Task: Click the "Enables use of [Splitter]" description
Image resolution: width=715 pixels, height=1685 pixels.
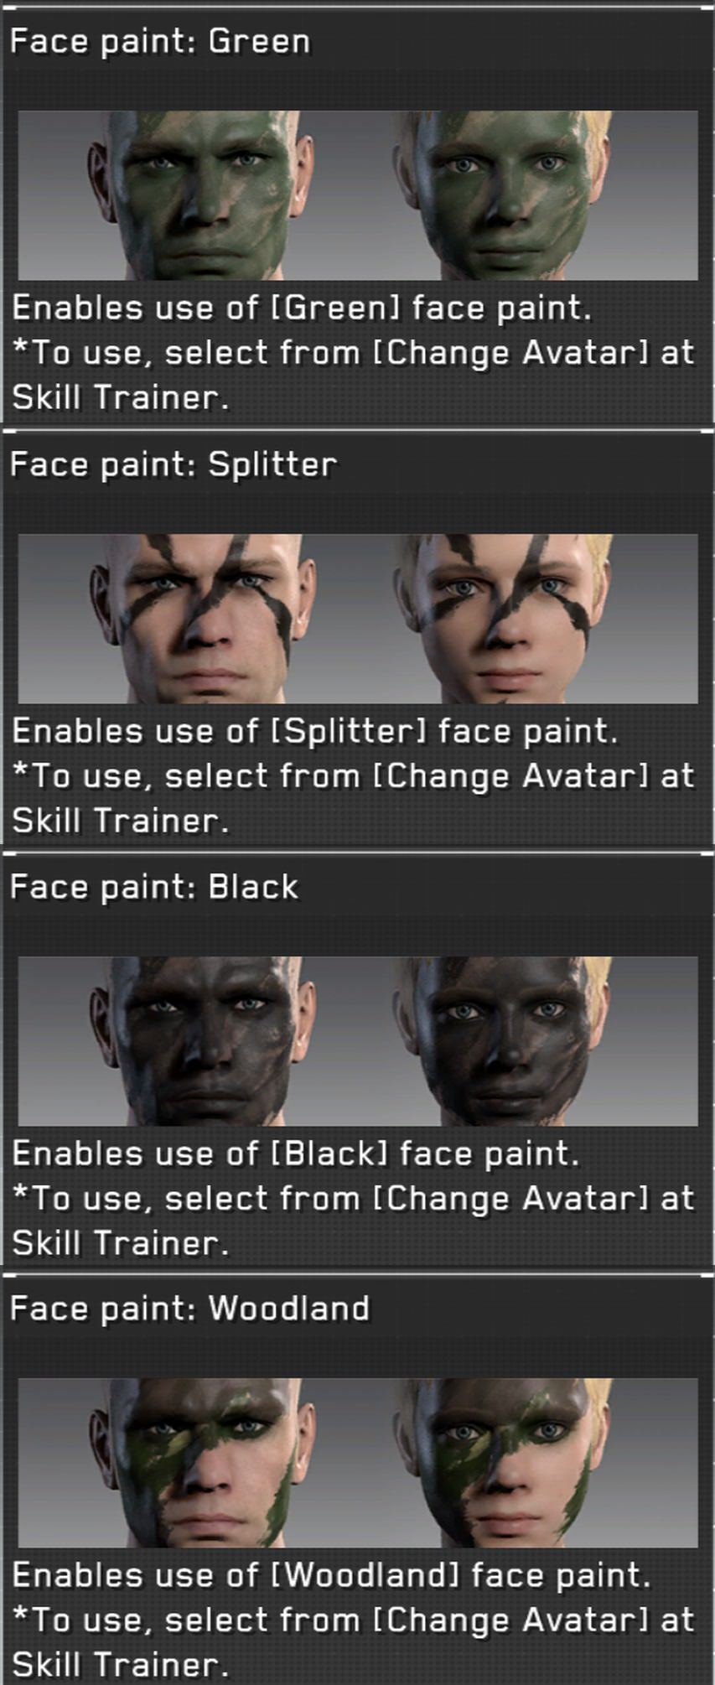Action: (315, 731)
